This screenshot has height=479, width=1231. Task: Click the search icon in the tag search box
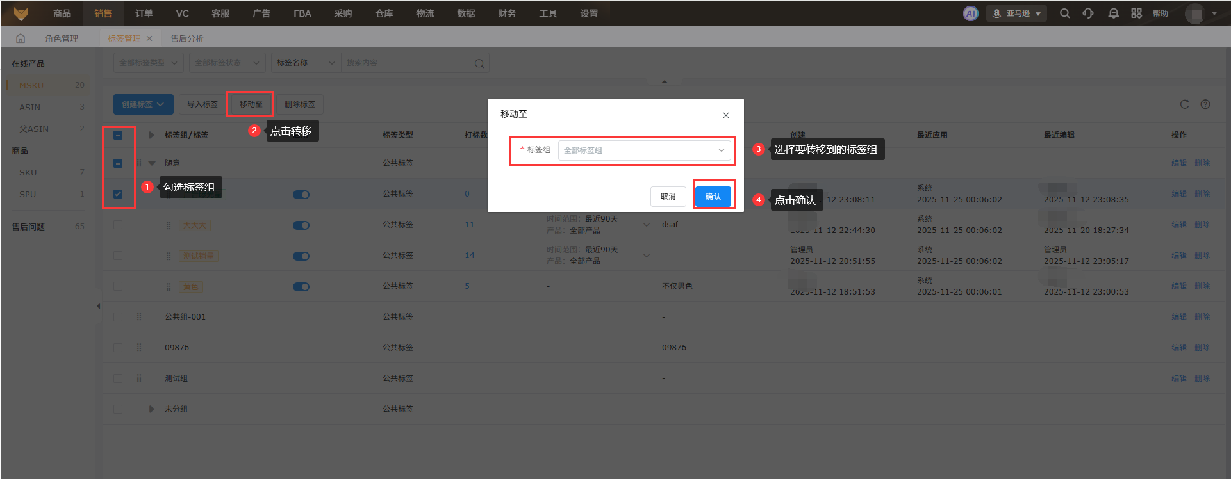[479, 63]
